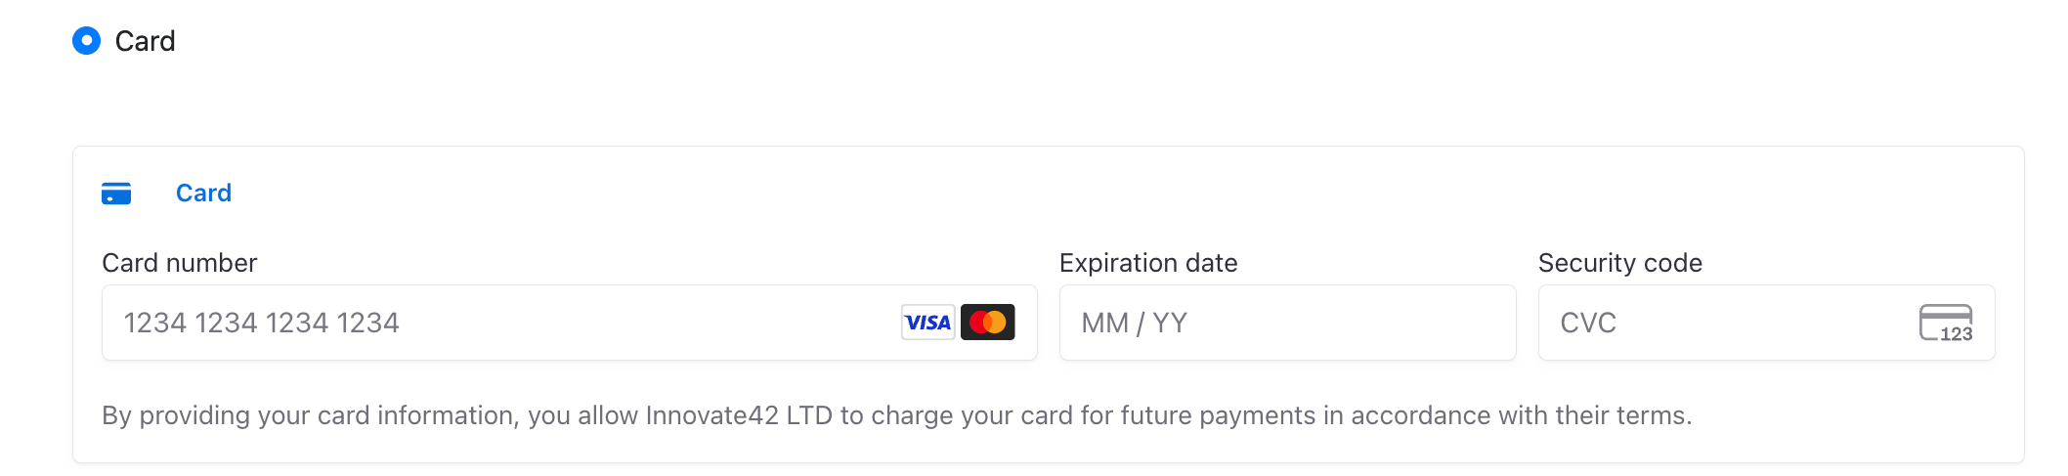2068x476 pixels.
Task: Click the "CVC" placeholder text
Action: [1588, 323]
